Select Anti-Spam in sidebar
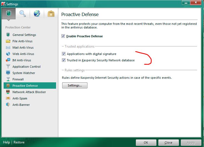The image size is (204, 147). pyautogui.click(x=30, y=98)
